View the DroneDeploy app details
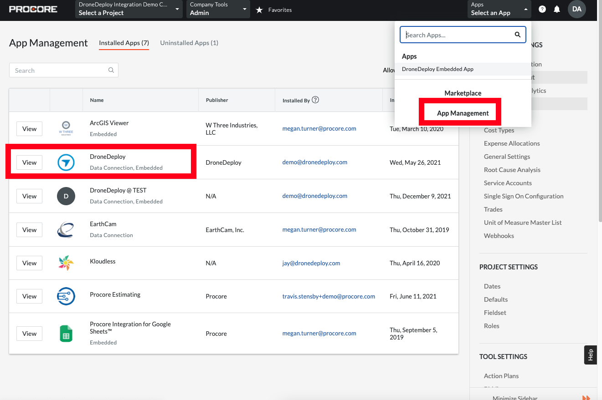602x400 pixels. 30,162
